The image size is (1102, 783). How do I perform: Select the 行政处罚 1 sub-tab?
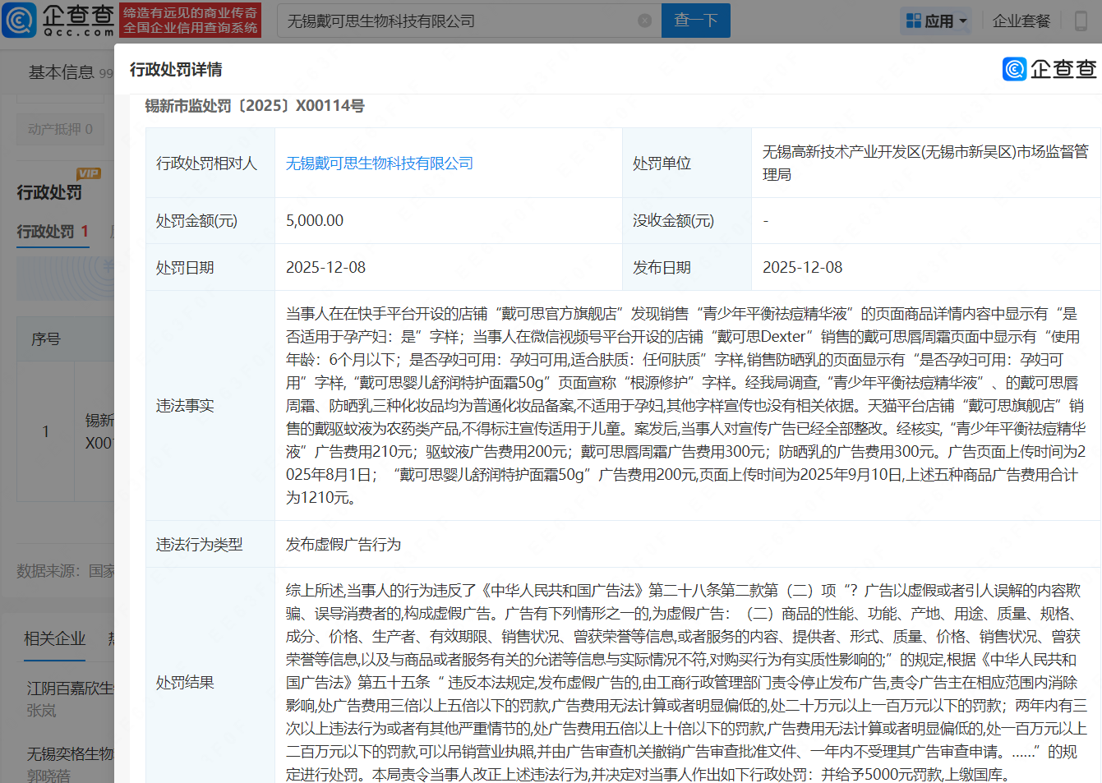point(53,232)
